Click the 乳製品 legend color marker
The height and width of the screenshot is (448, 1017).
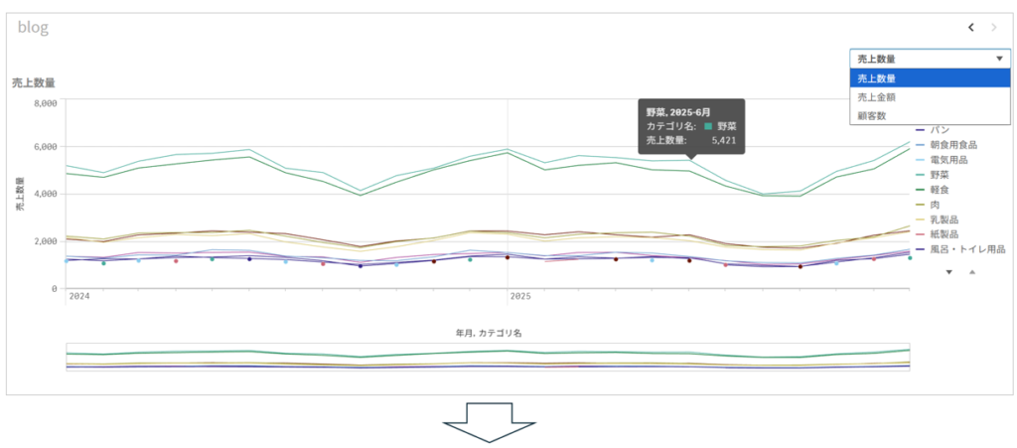pos(920,220)
